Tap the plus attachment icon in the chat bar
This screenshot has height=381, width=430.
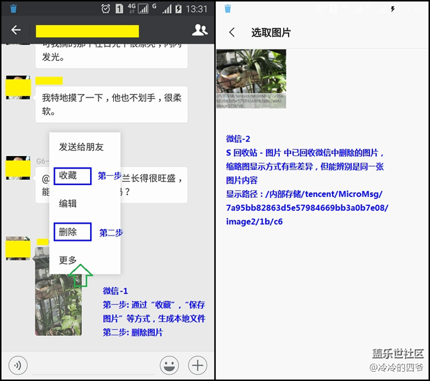tap(197, 365)
